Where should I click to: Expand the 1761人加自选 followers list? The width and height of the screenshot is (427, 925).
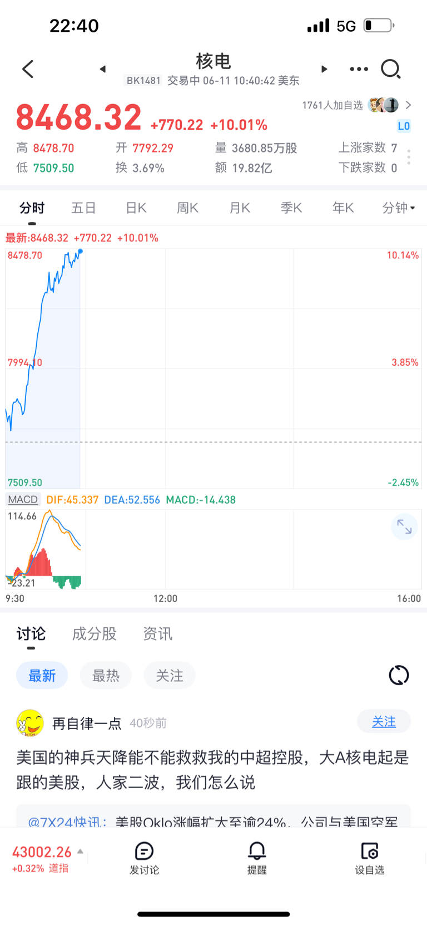coord(357,105)
